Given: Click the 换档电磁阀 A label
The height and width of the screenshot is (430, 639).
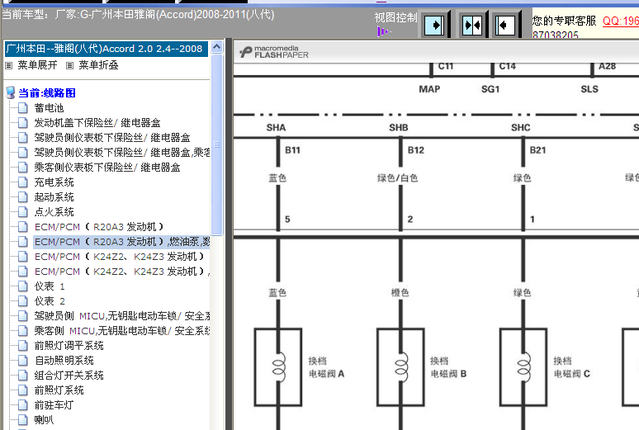Looking at the screenshot, I should (326, 367).
